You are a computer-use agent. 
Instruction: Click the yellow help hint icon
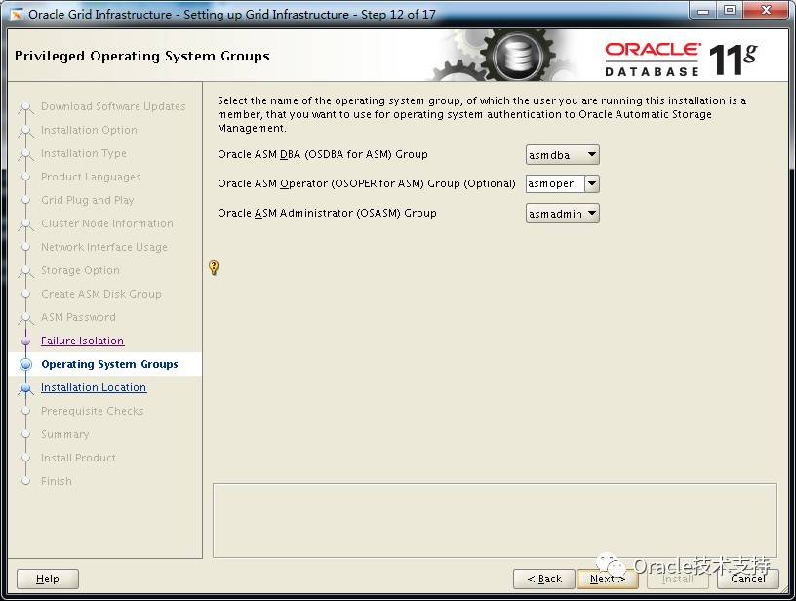(x=214, y=267)
